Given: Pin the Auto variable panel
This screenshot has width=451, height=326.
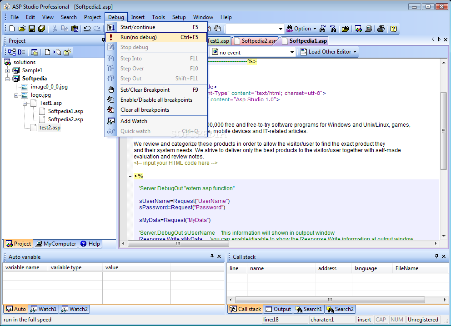Looking at the screenshot, I should 212,256.
